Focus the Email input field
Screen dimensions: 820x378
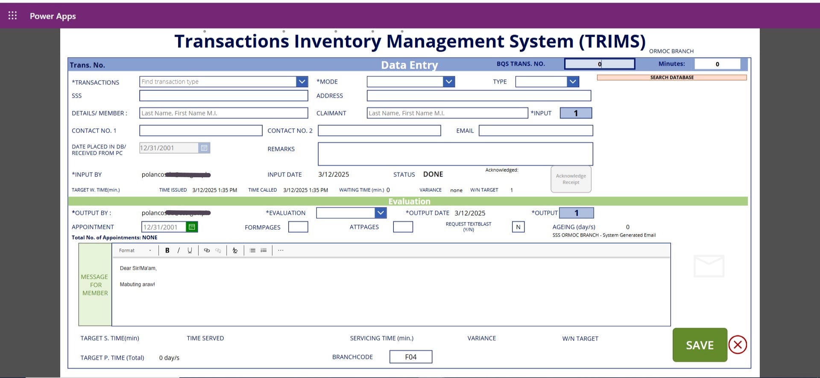(536, 130)
